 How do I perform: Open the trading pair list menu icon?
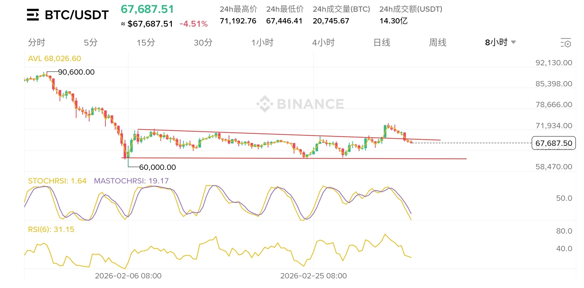[33, 15]
